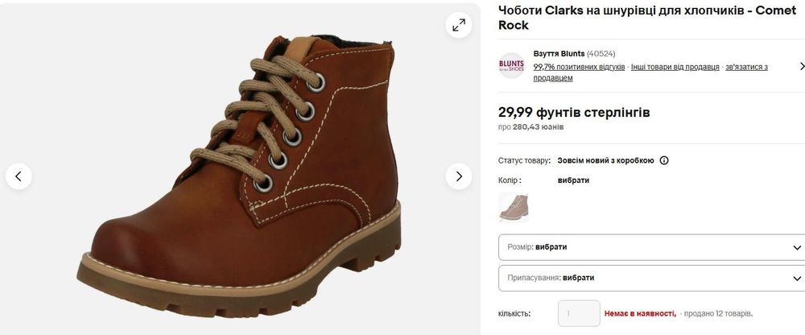Click the 'продано 12 товарів' sold text
Screen dimensions: 805x335
pos(717,313)
